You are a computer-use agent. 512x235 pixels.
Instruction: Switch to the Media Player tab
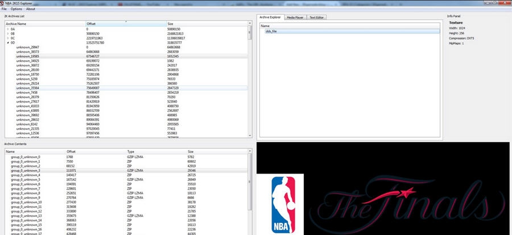click(295, 18)
